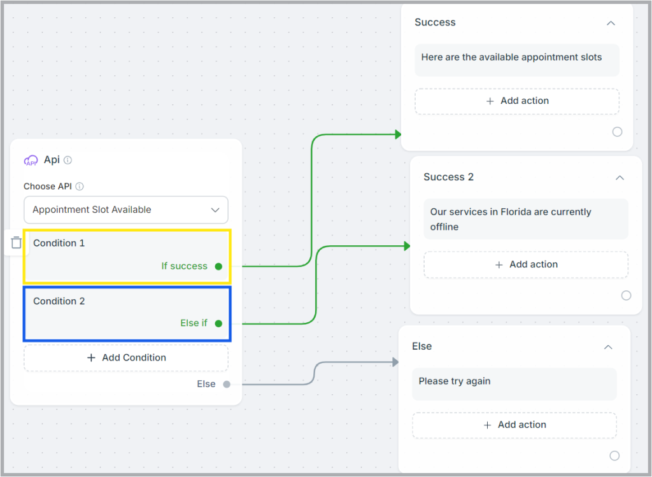Image resolution: width=652 pixels, height=477 pixels.
Task: Click the grey Else connector dot
Action: (227, 384)
